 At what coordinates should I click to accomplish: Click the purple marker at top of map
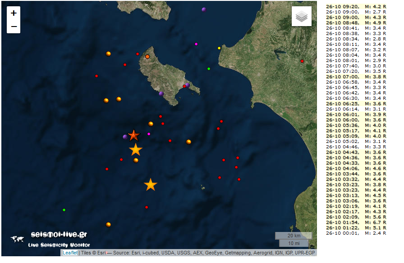pos(204,10)
